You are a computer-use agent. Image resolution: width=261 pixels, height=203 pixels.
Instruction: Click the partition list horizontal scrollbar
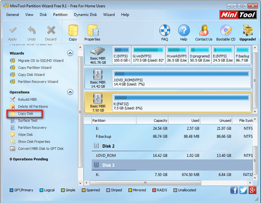[145, 183]
